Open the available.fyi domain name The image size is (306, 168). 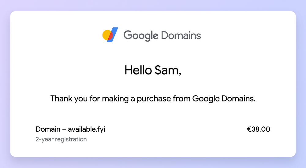point(87,130)
